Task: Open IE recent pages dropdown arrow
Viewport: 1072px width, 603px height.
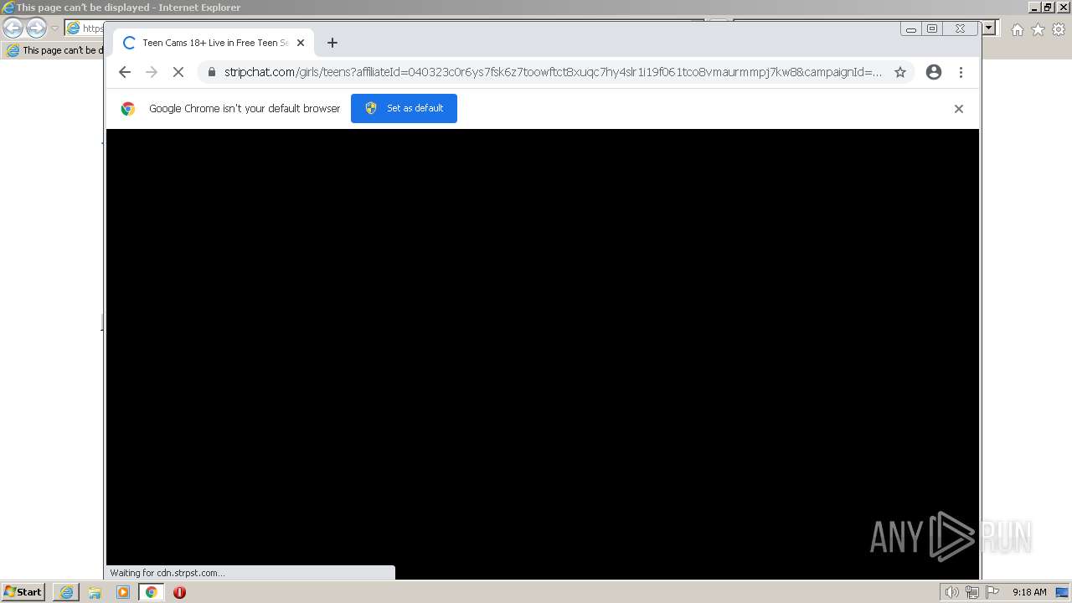Action: [x=54, y=28]
